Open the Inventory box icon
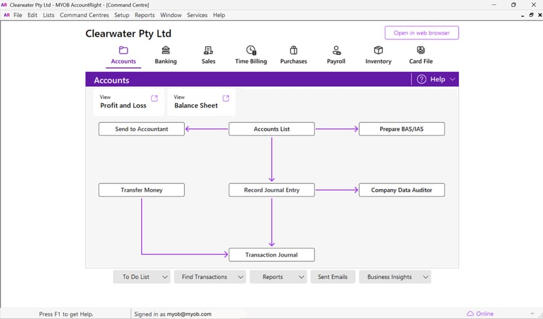543x319 pixels. coord(378,51)
